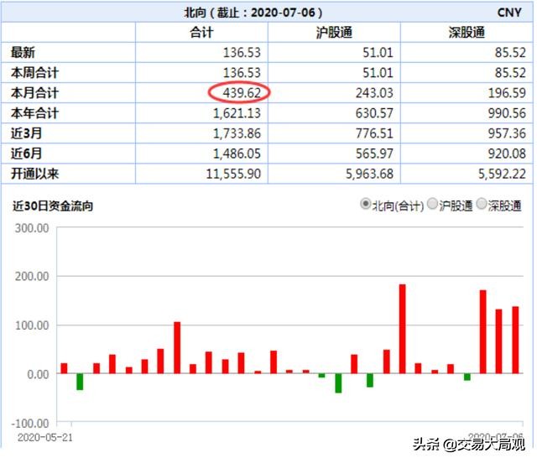Click the 565.97 value in 近6月 row
This screenshot has width=537, height=463.
[374, 153]
